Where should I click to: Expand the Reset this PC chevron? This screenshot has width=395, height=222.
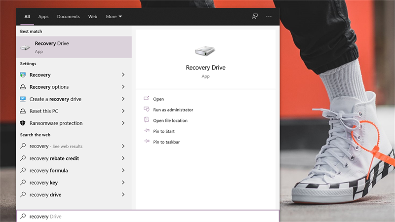[123, 111]
